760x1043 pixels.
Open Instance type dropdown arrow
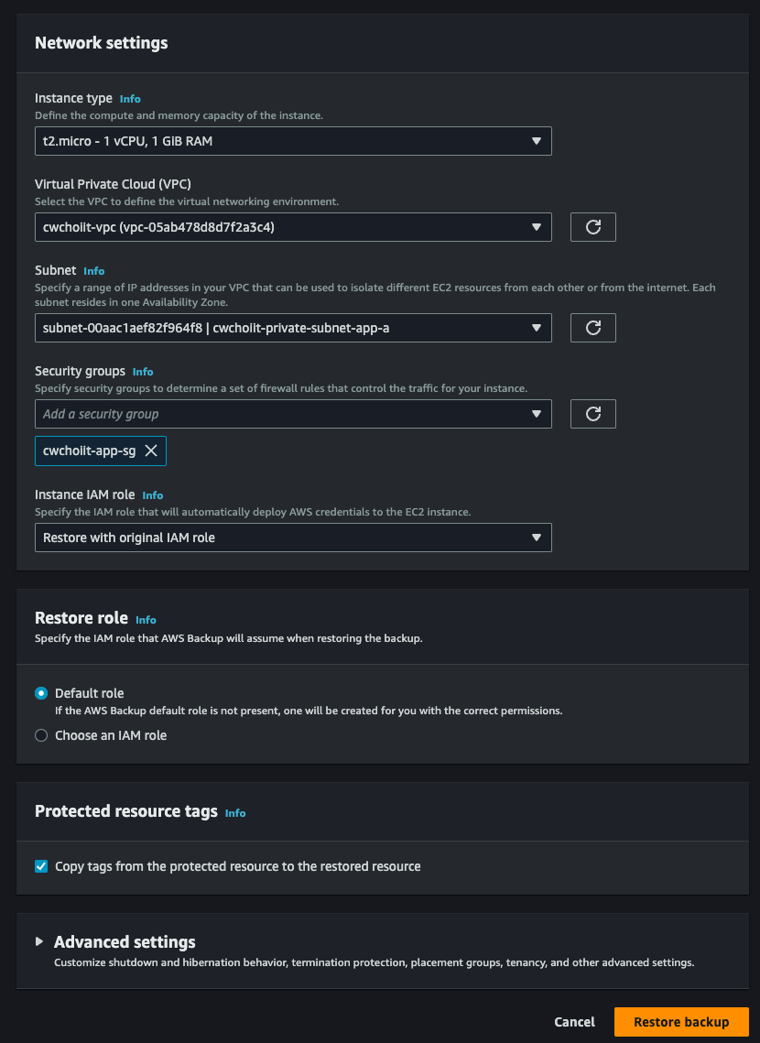tap(536, 141)
